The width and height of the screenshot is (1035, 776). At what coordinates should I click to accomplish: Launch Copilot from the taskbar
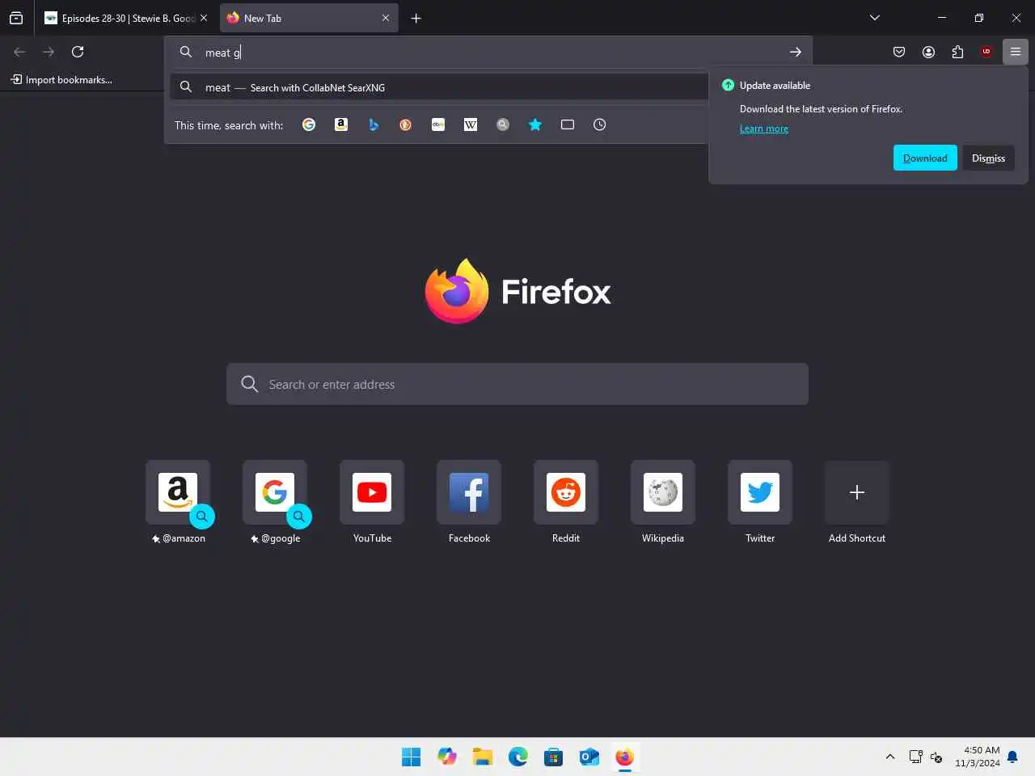447,757
